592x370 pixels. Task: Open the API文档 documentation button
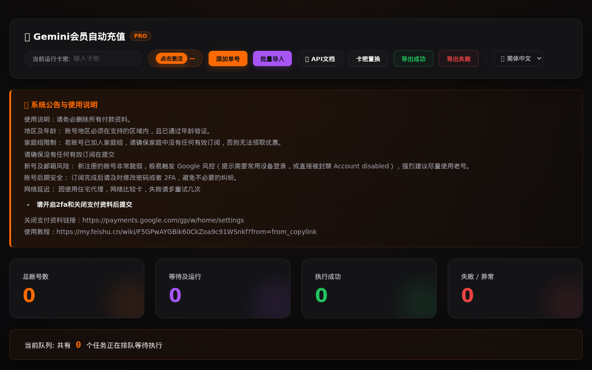tap(320, 59)
